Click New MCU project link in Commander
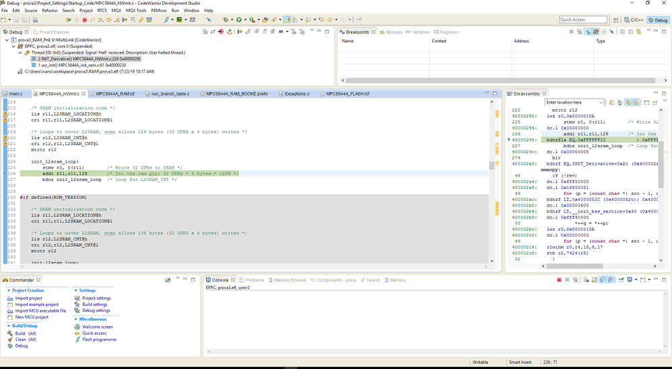 pos(32,317)
